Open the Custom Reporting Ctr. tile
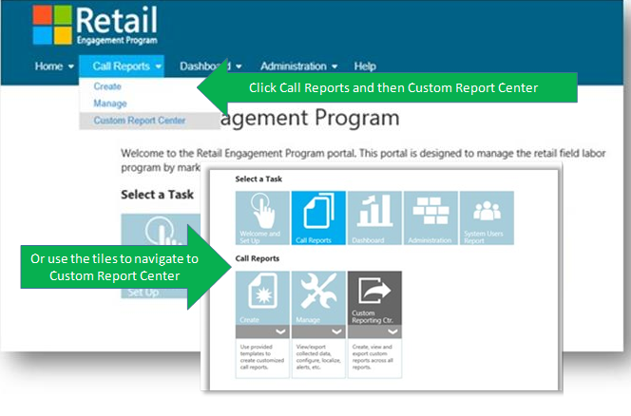631x416 pixels. pyautogui.click(x=374, y=299)
